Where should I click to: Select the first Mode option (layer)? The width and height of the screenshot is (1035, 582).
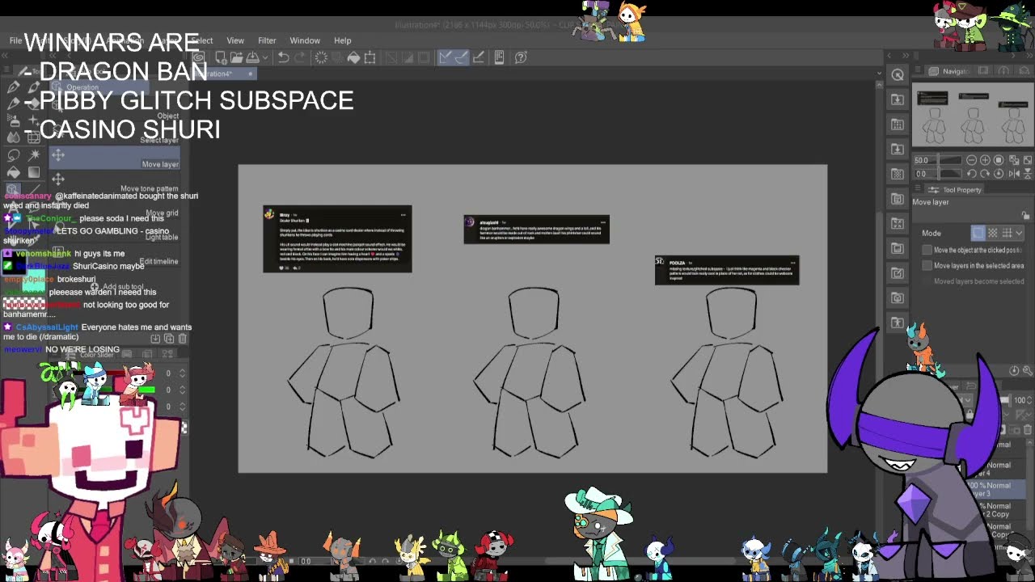(978, 233)
